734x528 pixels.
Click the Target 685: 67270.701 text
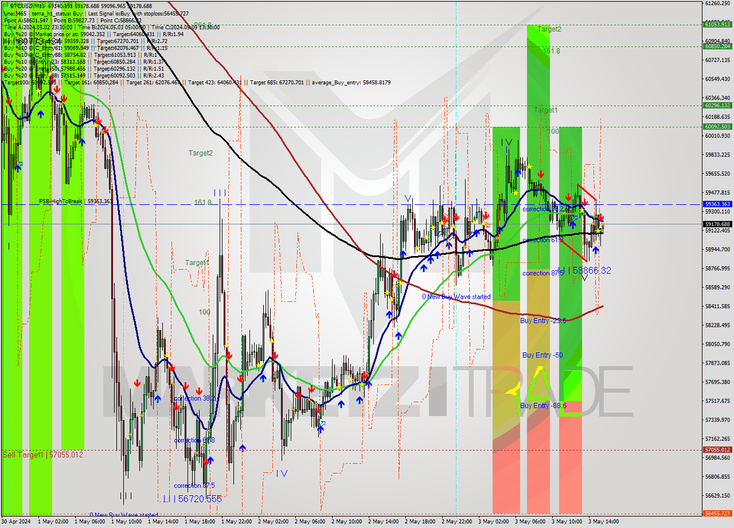(278, 83)
